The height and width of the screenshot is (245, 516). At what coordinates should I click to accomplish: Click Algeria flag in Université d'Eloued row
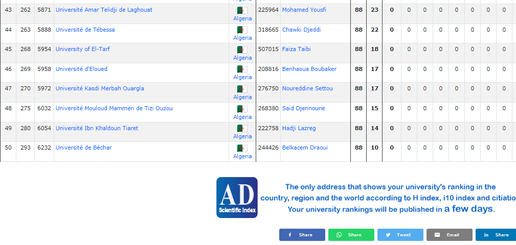point(242,69)
